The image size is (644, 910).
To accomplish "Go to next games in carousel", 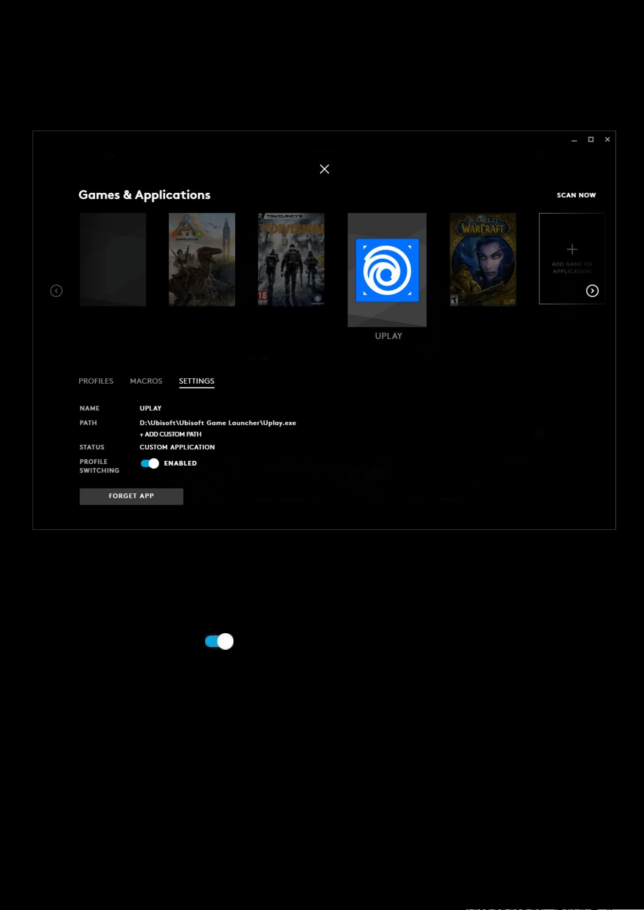I will tap(592, 291).
